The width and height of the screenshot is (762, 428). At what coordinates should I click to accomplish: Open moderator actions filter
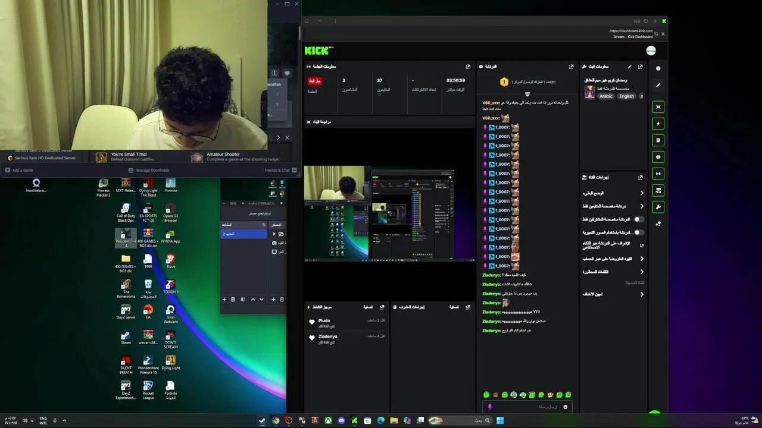tap(454, 307)
